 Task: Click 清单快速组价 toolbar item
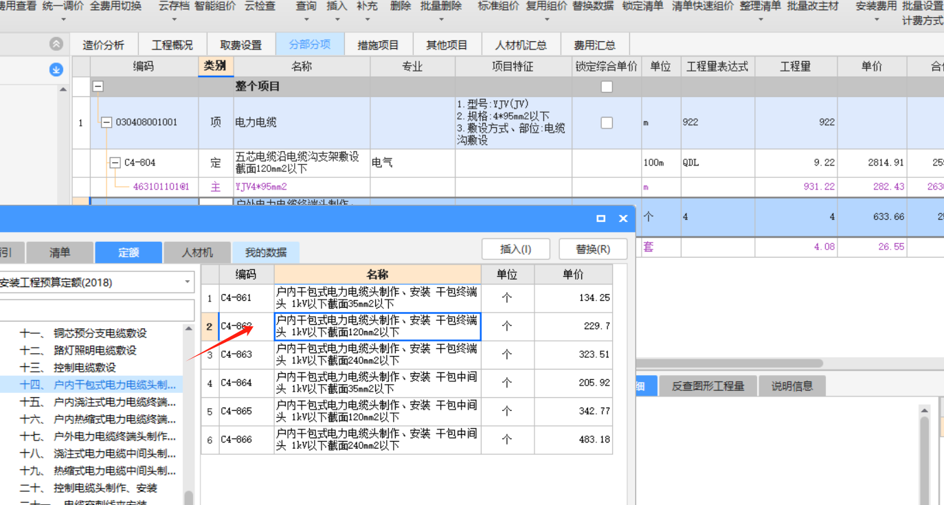point(703,6)
